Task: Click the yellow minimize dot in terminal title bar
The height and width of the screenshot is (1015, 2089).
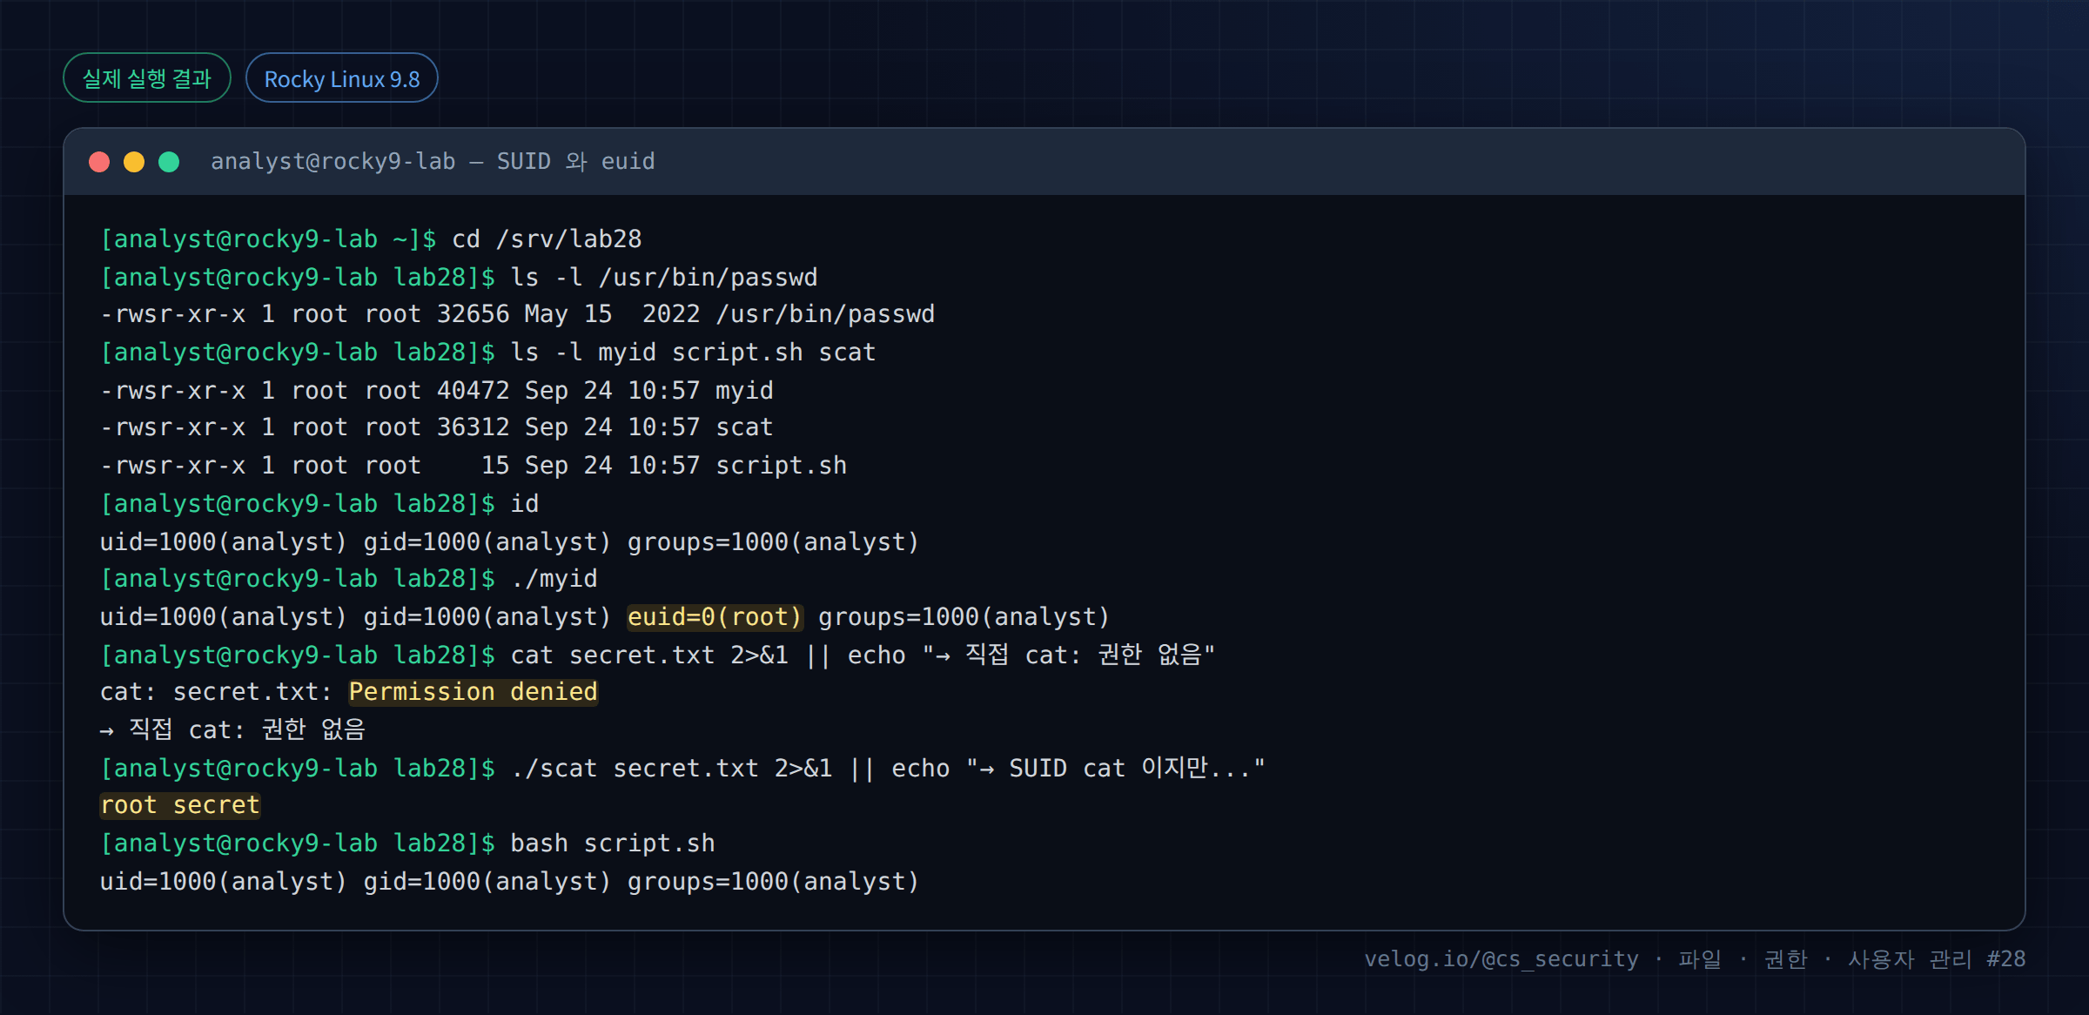Action: (134, 162)
